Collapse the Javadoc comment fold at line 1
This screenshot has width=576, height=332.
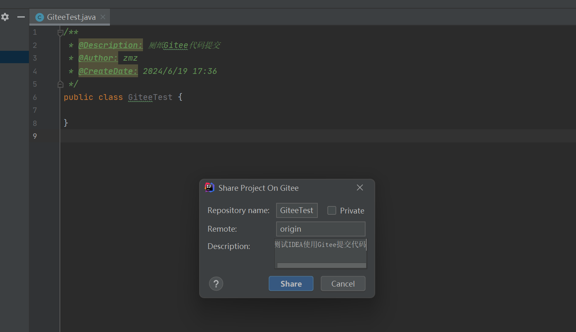point(60,32)
